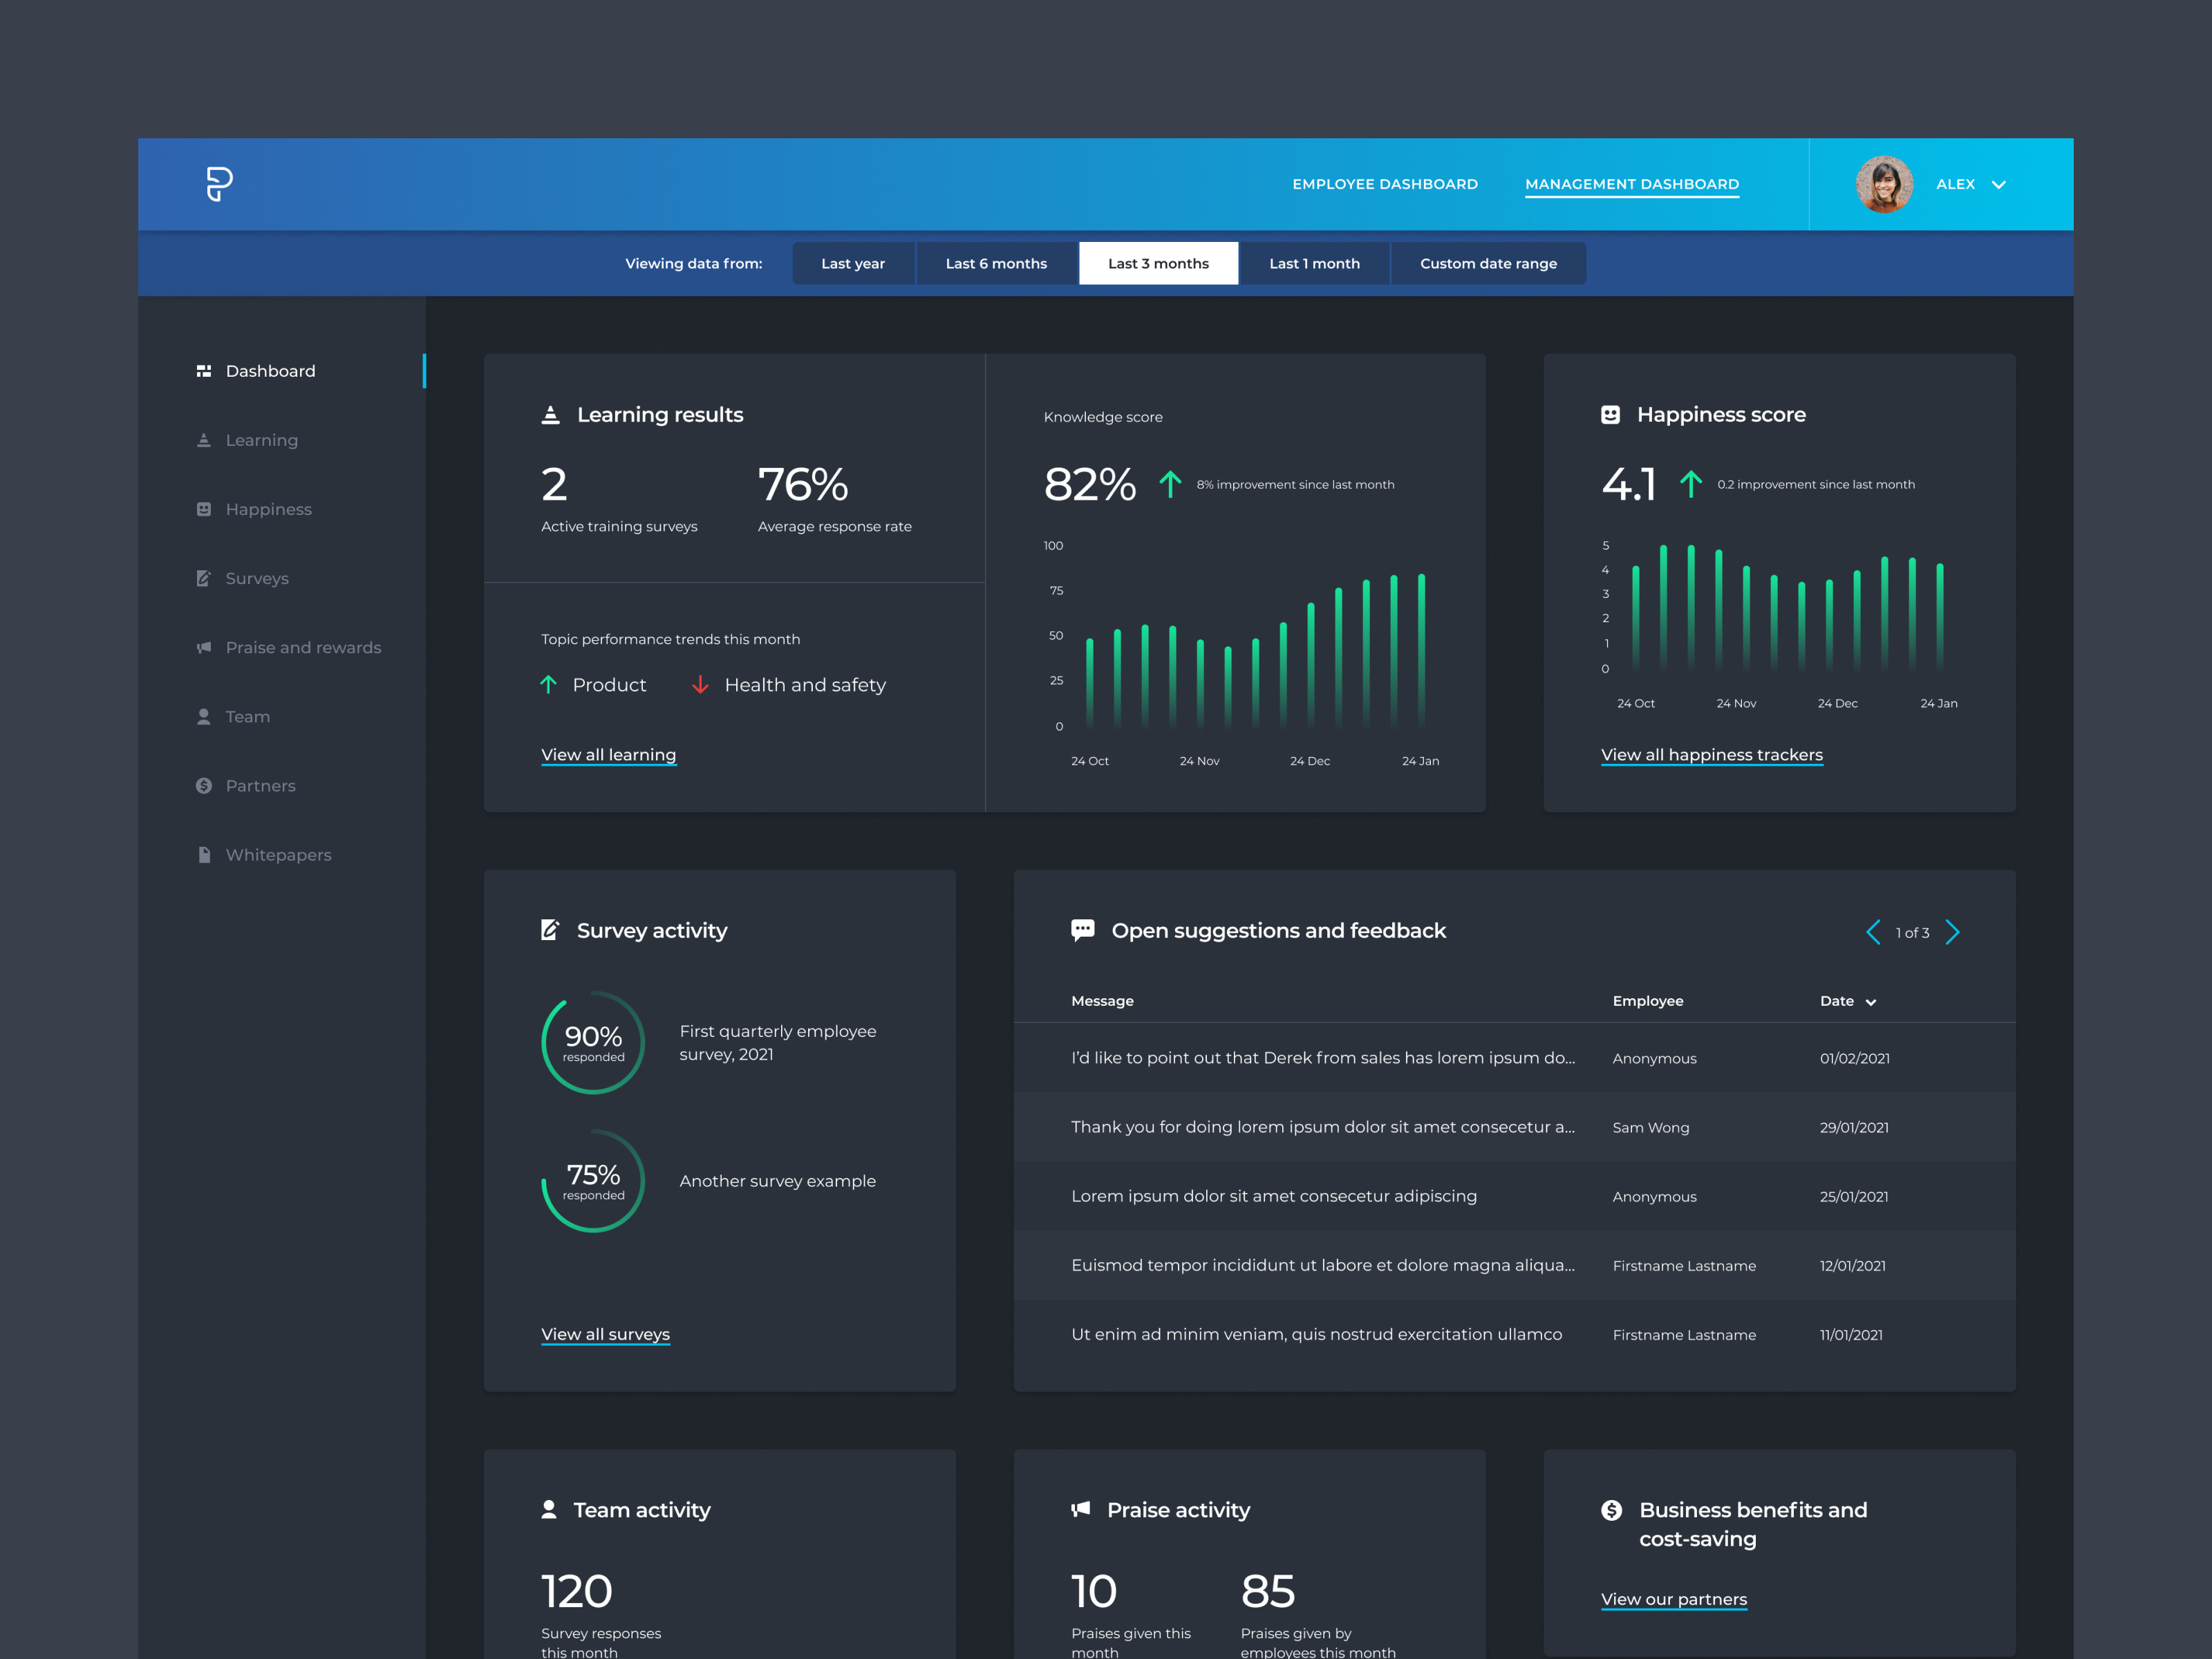Click the Happiness smiley sidebar icon
Viewport: 2212px width, 1659px height.
(x=204, y=509)
